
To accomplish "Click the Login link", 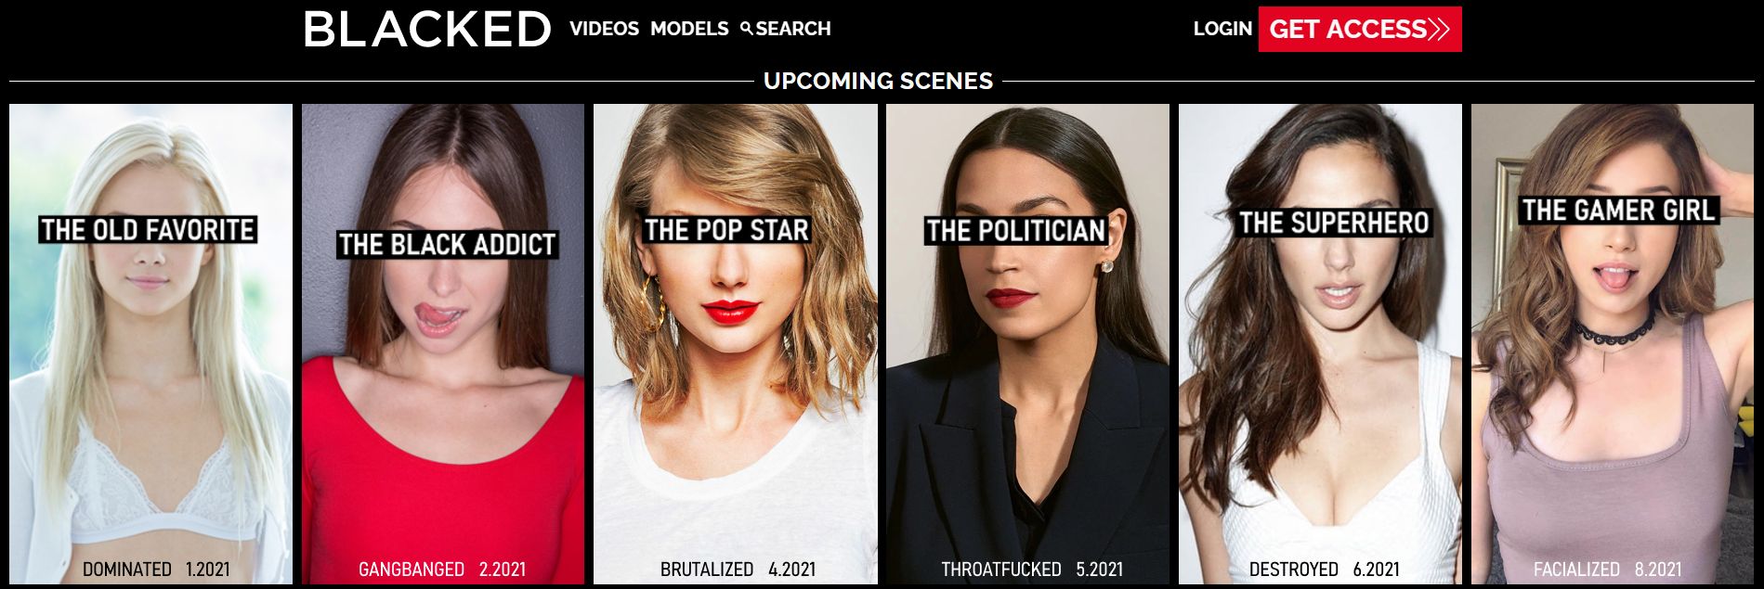I will click(x=1222, y=29).
